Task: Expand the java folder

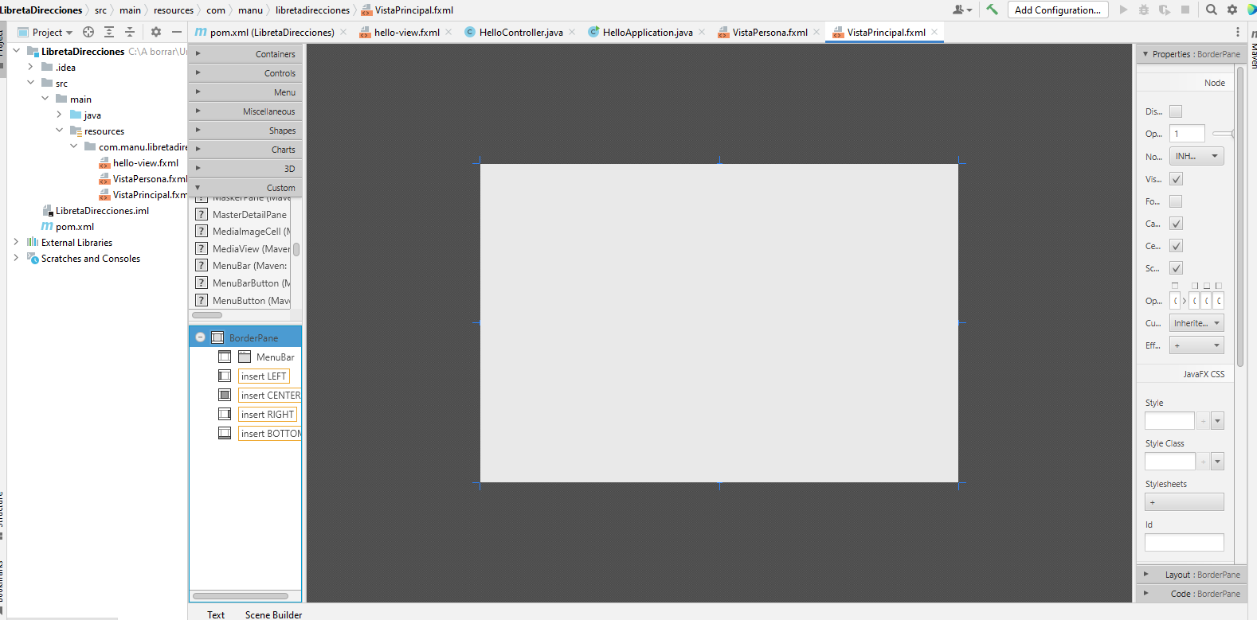Action: tap(59, 115)
